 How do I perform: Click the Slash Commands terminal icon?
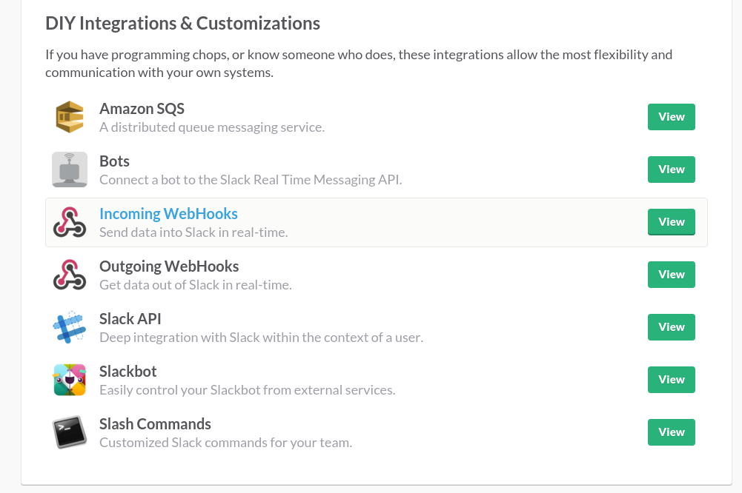(70, 432)
